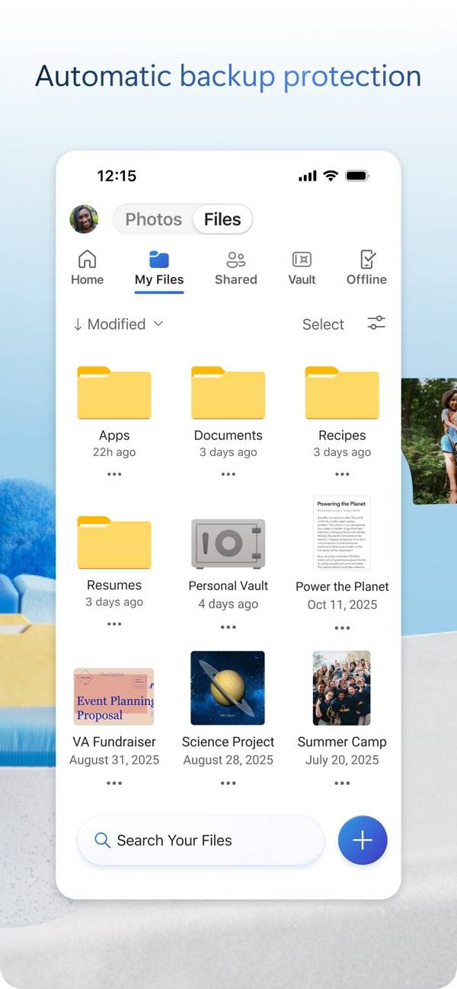Image resolution: width=457 pixels, height=989 pixels.
Task: Open the Home tab icon
Action: pyautogui.click(x=88, y=260)
